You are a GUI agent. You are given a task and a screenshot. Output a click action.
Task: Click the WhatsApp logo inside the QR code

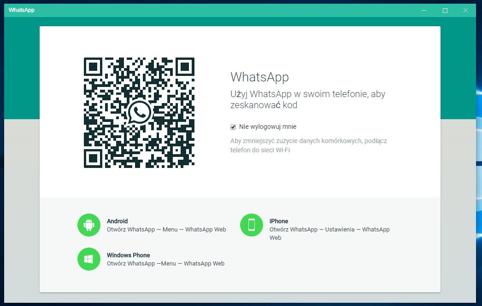click(x=139, y=112)
